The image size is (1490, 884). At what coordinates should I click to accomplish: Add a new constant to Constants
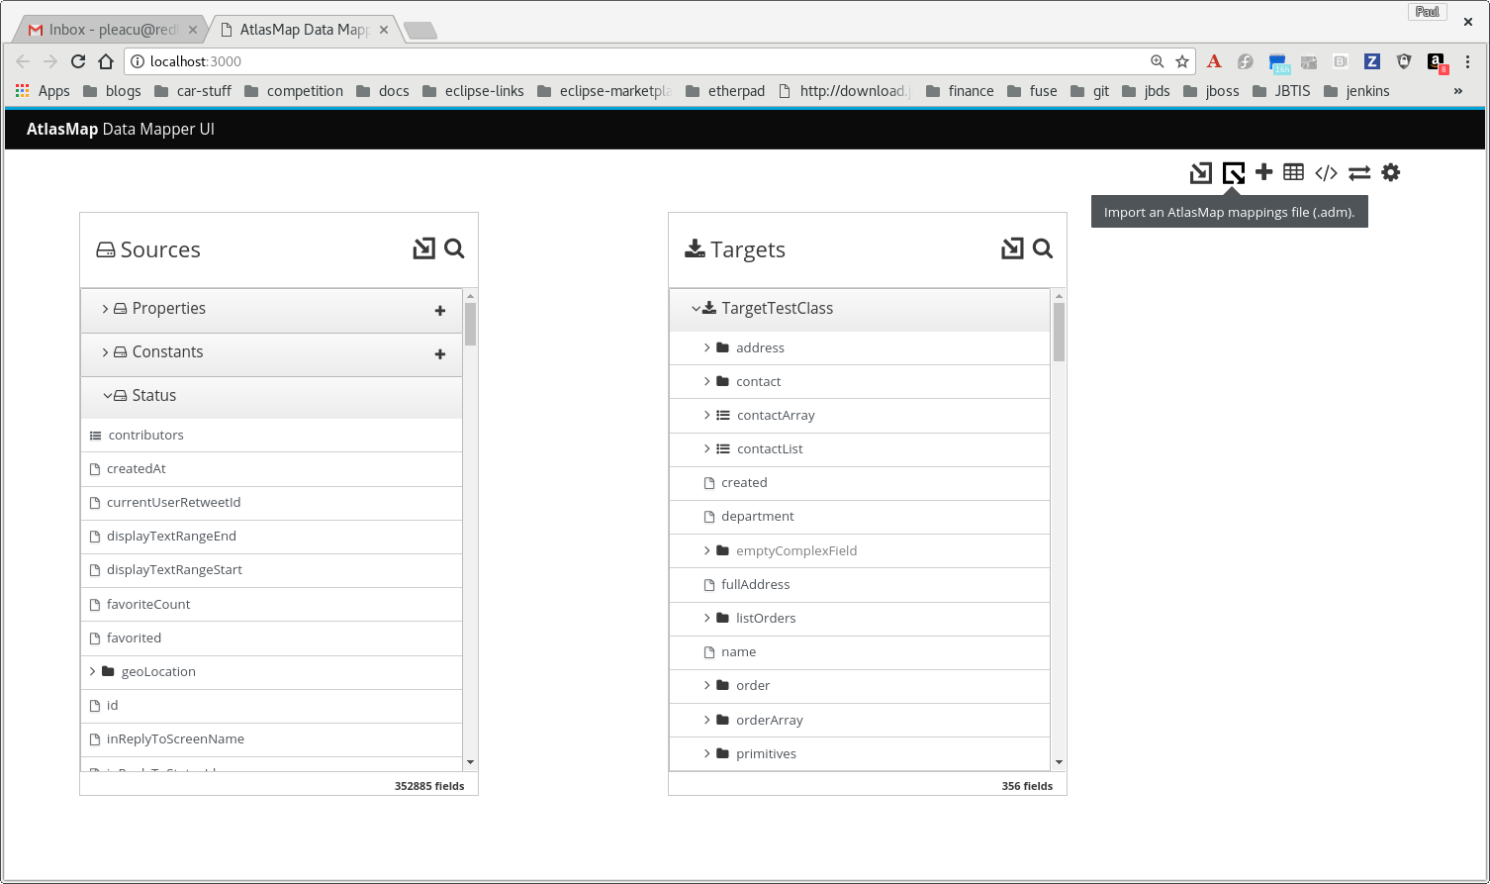[439, 353]
